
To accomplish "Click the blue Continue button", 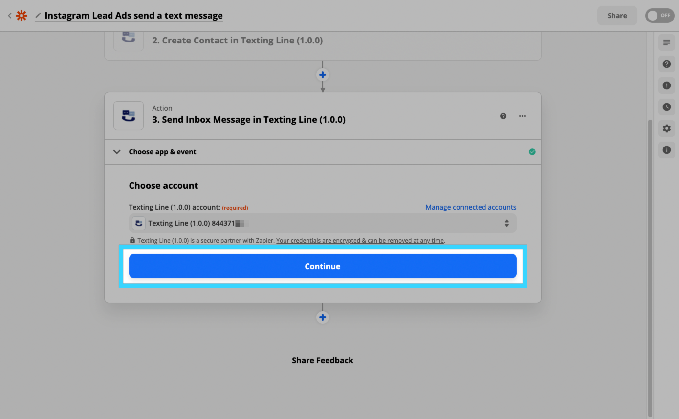I will 323,266.
